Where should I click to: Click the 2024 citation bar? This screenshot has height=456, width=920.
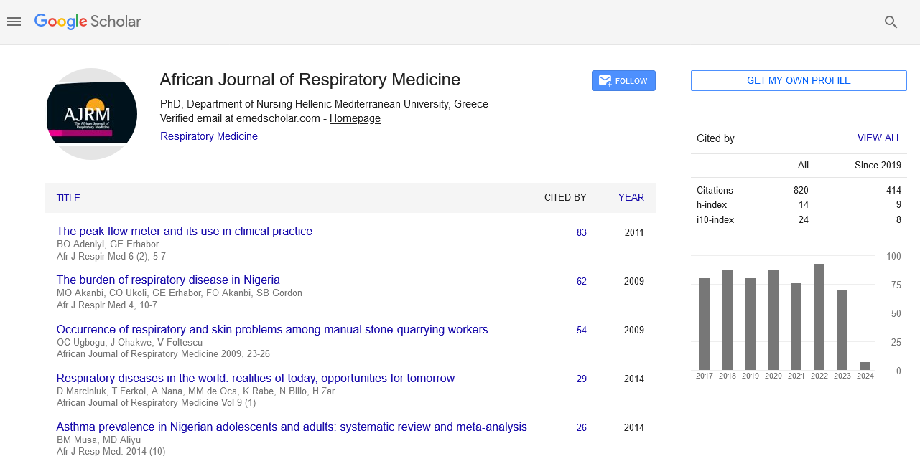(865, 366)
